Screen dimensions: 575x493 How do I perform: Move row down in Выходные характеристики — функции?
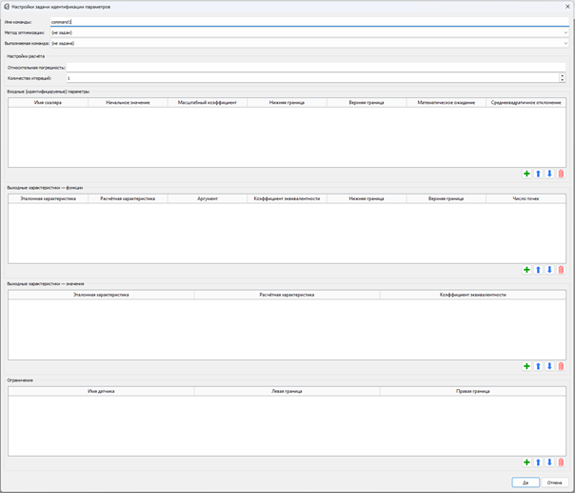click(549, 270)
